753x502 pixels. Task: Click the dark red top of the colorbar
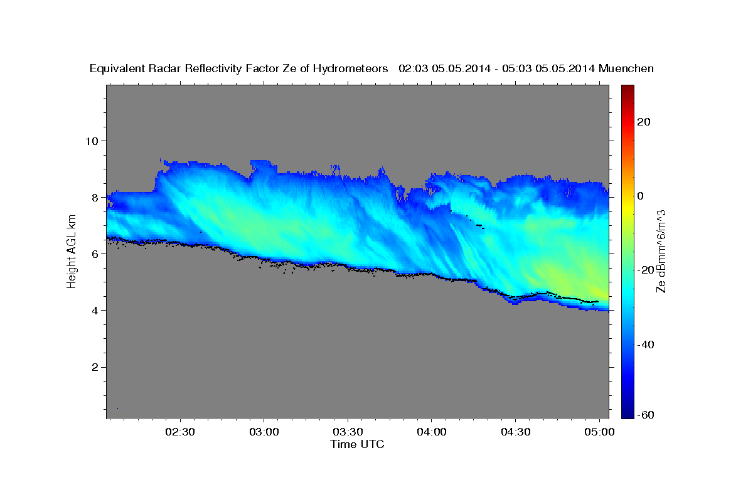[627, 90]
